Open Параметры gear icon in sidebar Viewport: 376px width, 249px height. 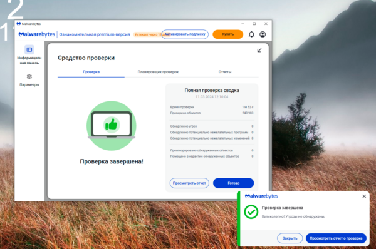(29, 76)
